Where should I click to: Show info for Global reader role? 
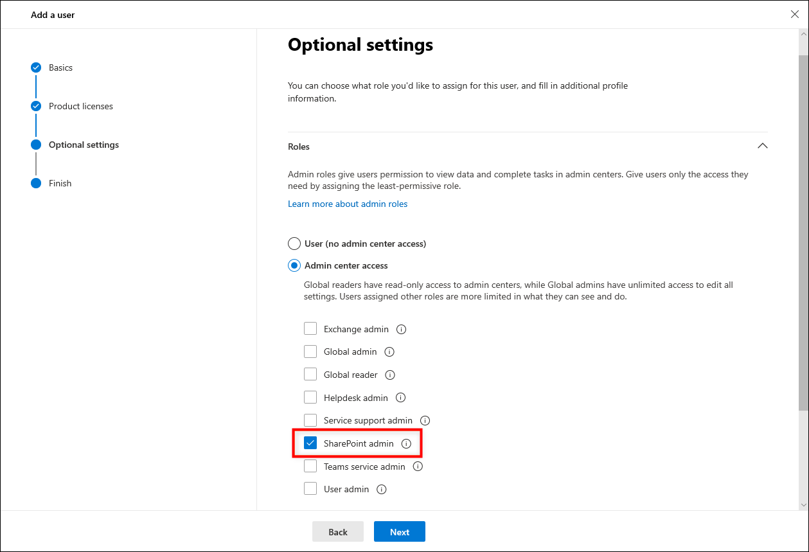coord(390,375)
